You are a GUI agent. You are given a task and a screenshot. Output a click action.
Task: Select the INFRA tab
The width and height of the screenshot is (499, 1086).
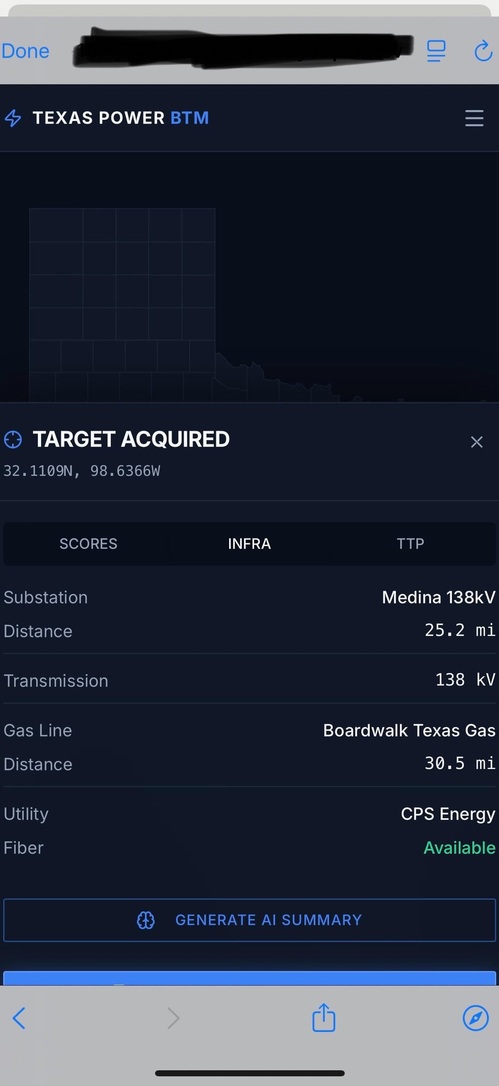[249, 543]
